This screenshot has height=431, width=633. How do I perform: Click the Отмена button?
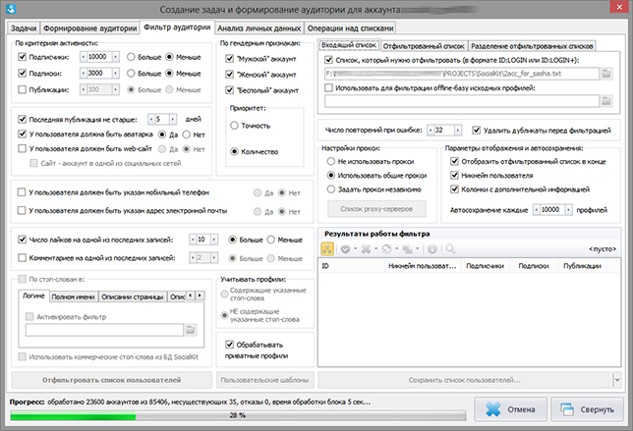click(511, 409)
